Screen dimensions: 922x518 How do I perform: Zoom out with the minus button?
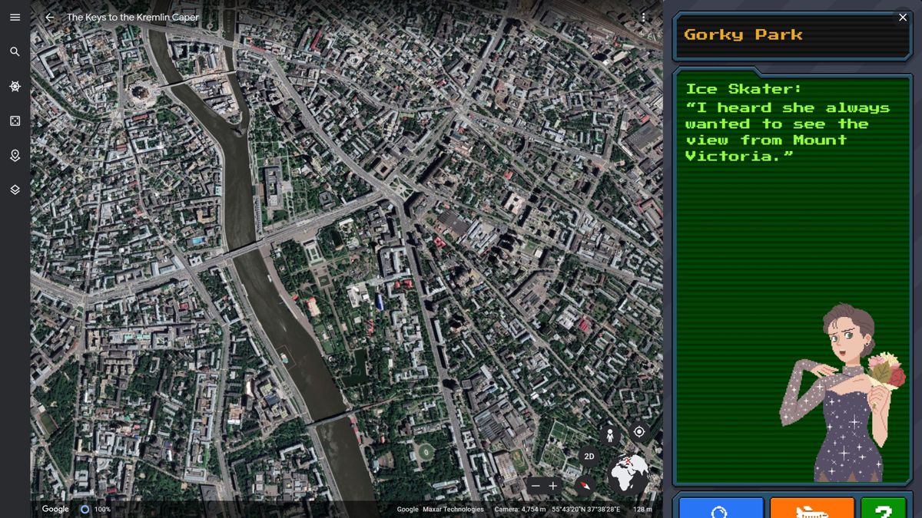coord(536,486)
